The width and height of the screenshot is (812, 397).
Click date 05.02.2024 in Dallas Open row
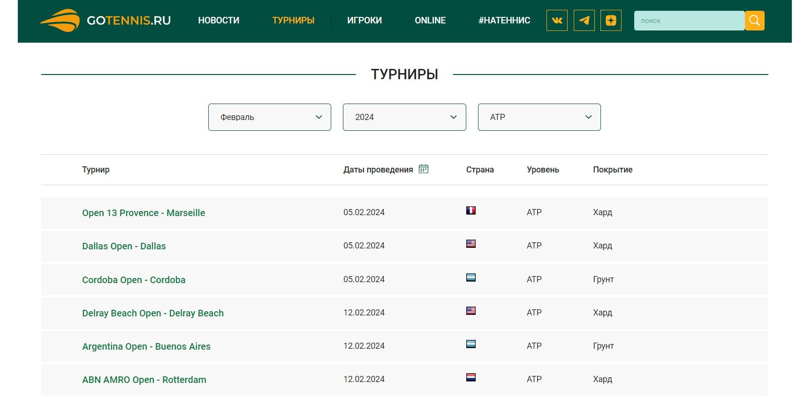(364, 246)
